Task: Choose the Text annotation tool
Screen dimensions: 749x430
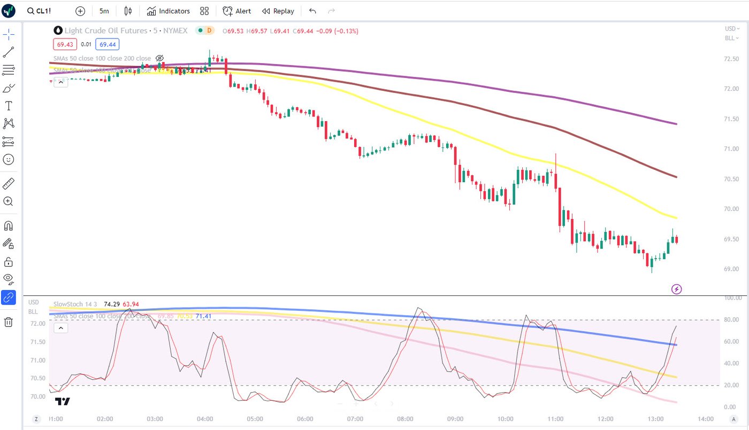Action: click(9, 106)
